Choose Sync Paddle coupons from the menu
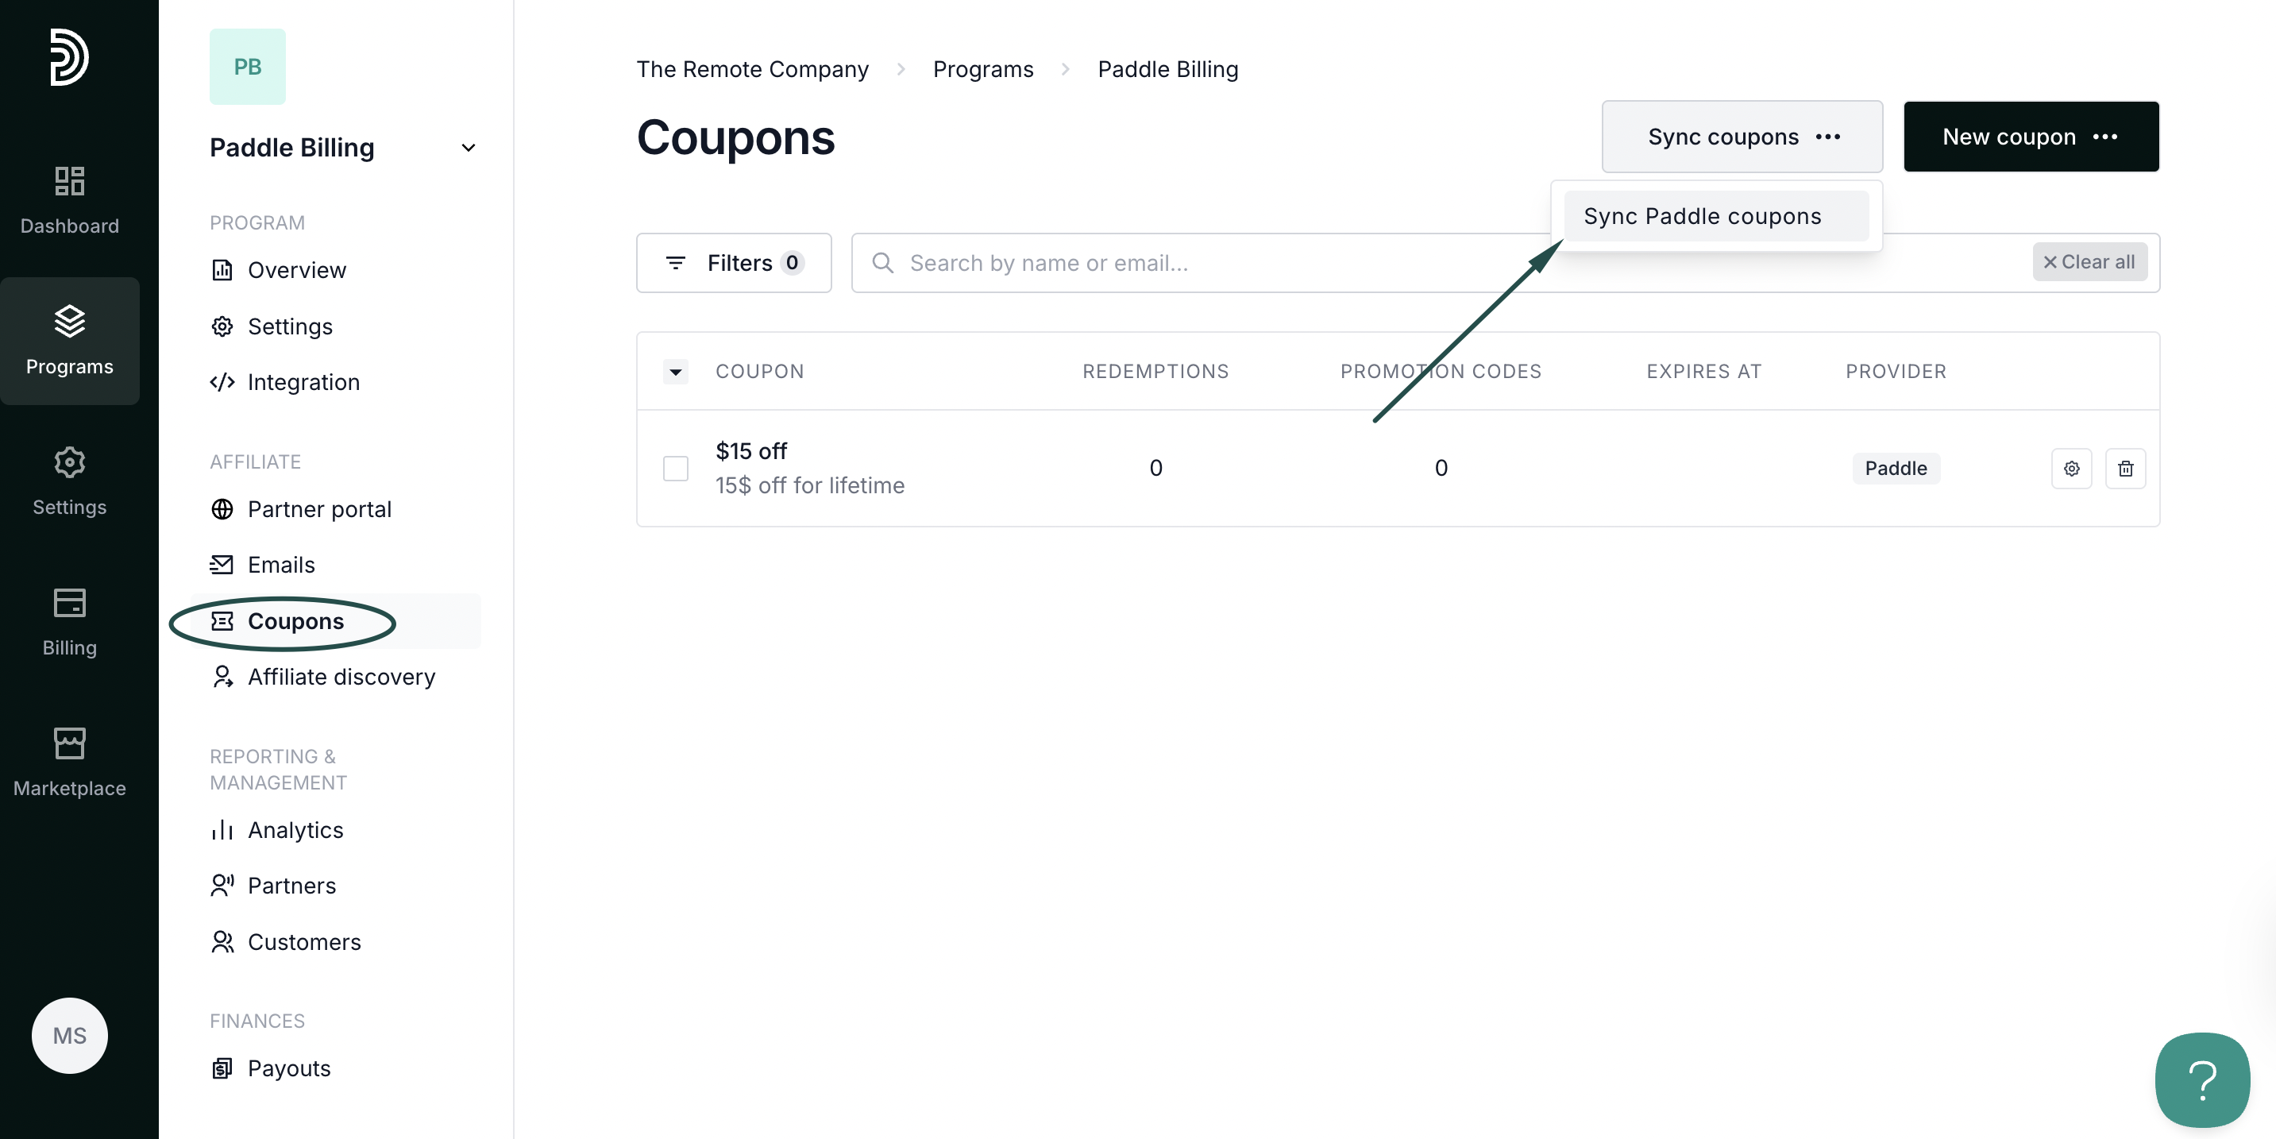2276x1139 pixels. click(x=1702, y=217)
